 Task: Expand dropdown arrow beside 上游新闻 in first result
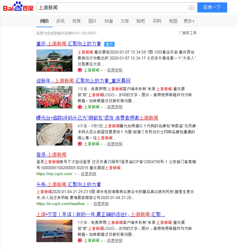[102, 70]
